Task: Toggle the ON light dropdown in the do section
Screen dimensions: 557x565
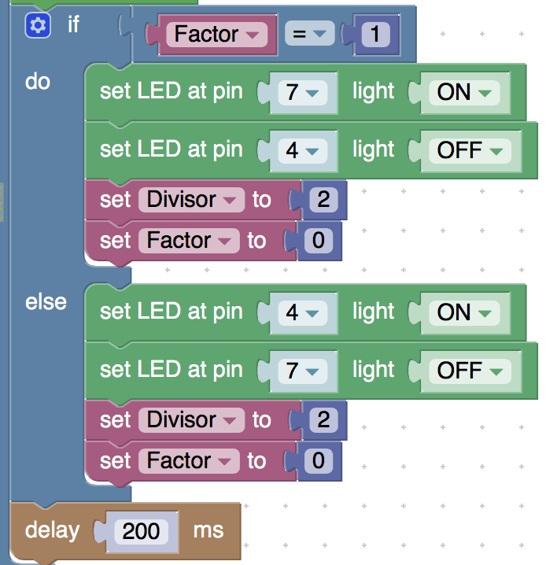Action: click(464, 92)
